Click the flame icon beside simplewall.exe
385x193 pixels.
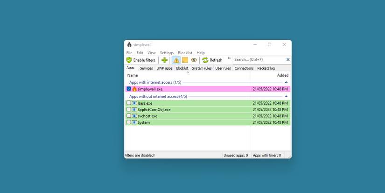coord(134,89)
